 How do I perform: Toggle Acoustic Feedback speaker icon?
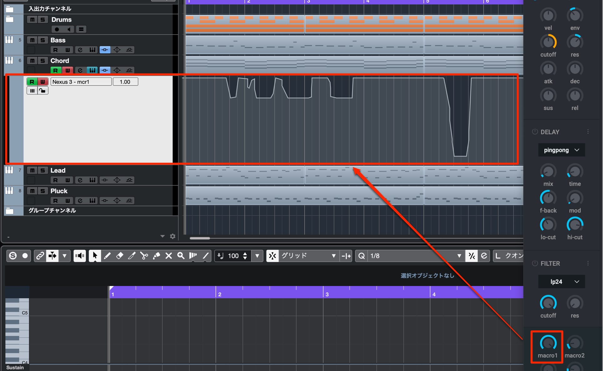[80, 256]
